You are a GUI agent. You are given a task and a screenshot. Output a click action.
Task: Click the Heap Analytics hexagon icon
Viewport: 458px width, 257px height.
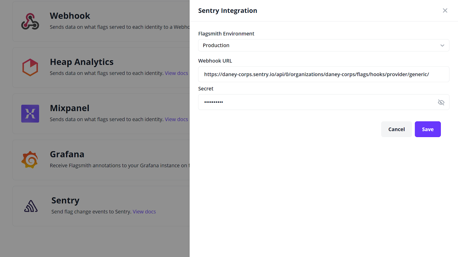30,68
